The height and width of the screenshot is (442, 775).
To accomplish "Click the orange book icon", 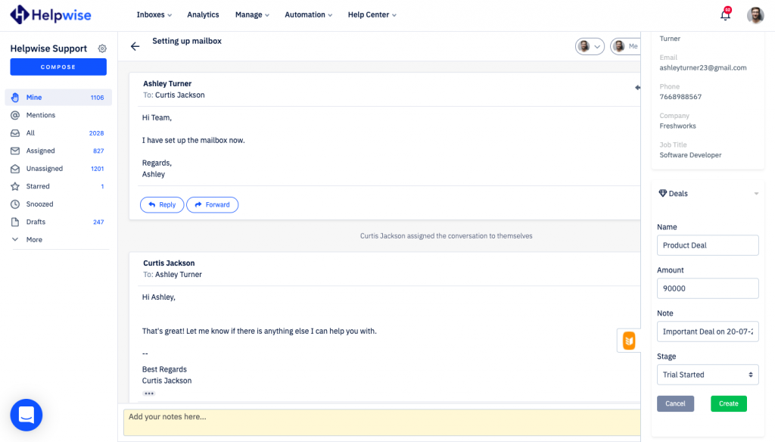I will (x=628, y=341).
